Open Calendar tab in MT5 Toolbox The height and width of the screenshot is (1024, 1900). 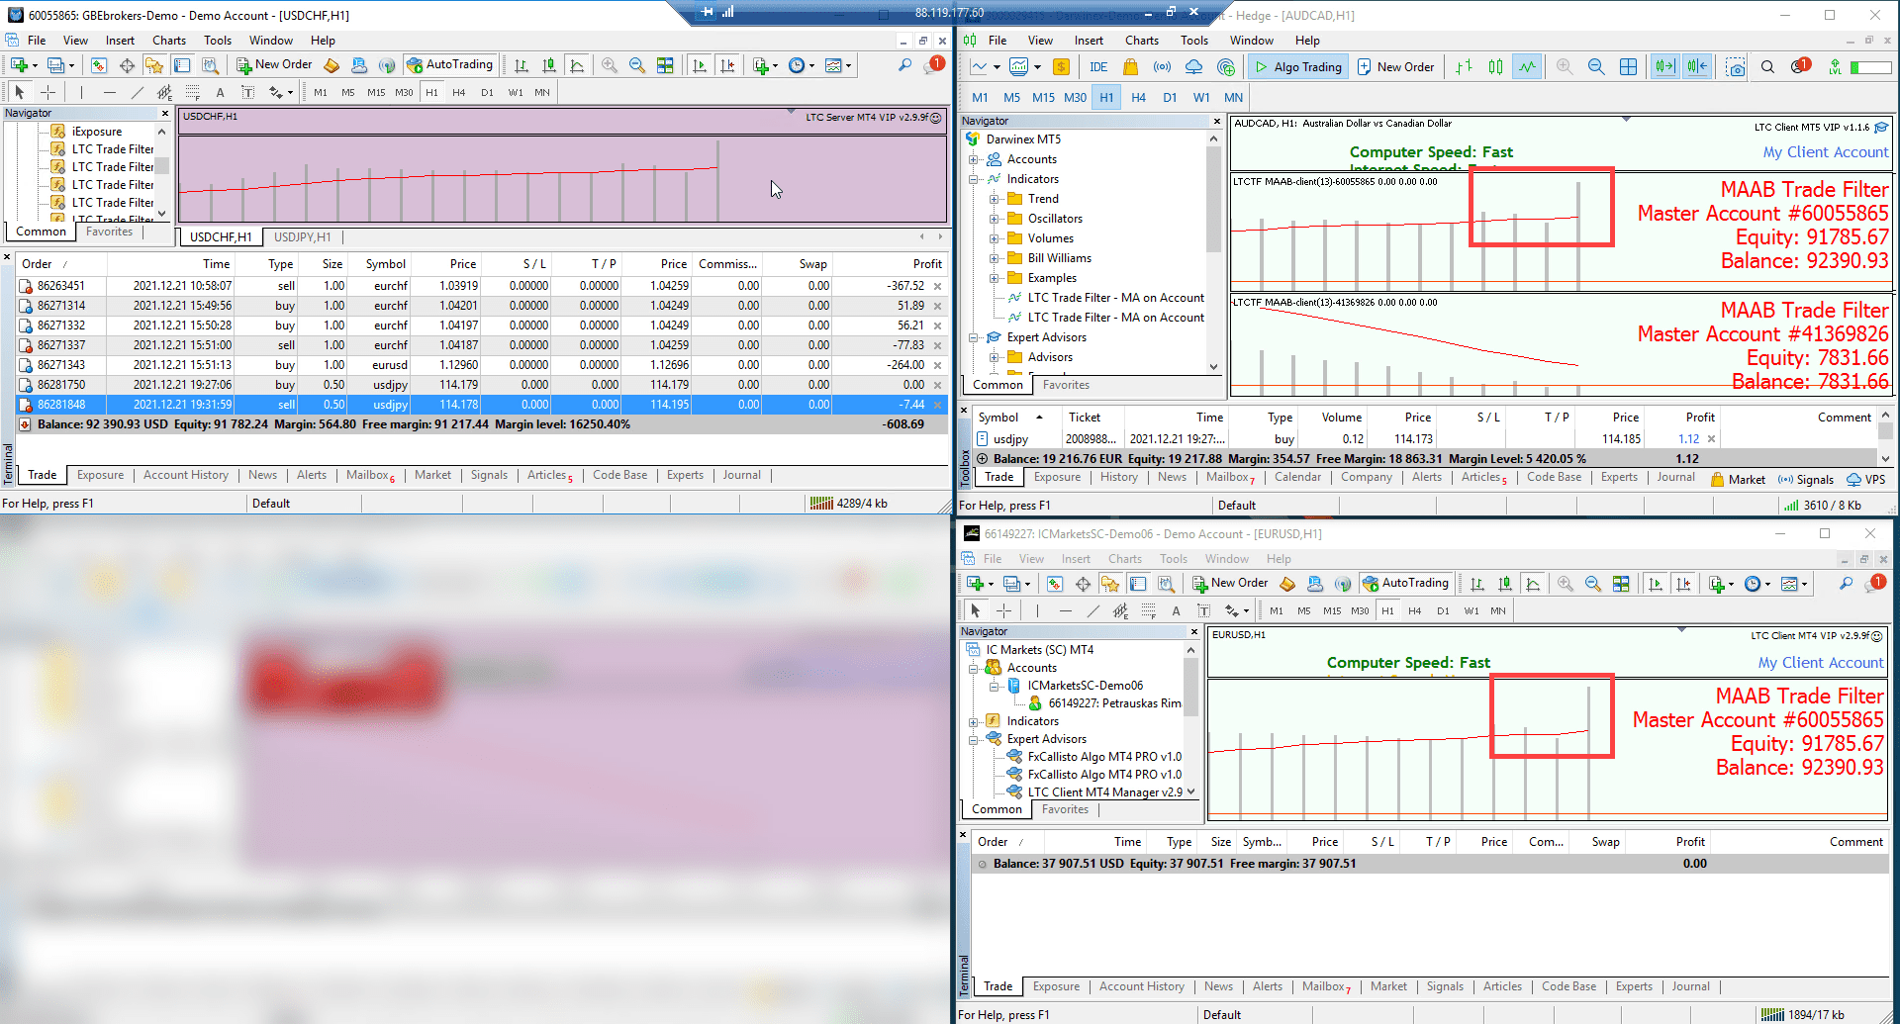click(x=1297, y=477)
